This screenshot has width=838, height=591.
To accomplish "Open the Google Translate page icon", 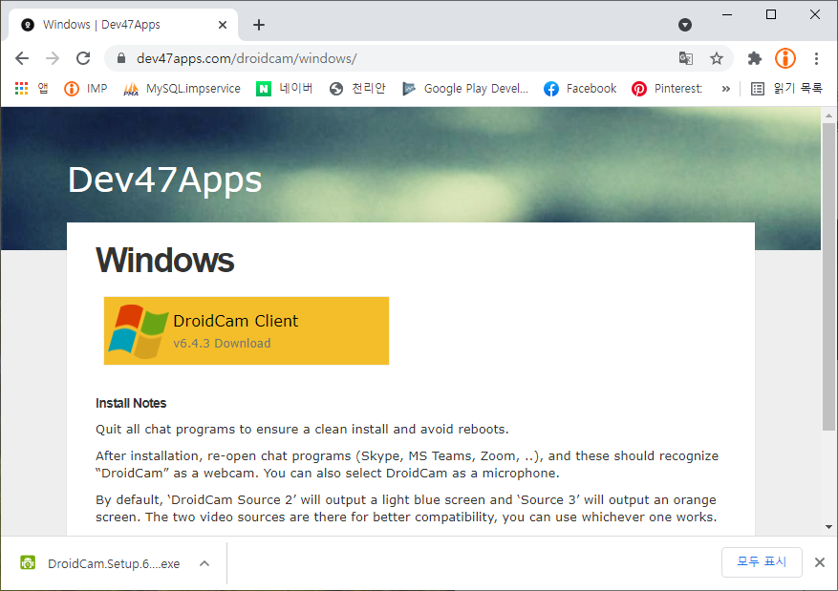I will tap(686, 58).
